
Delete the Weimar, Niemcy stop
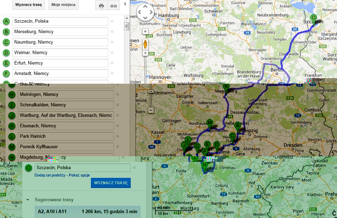point(112,53)
